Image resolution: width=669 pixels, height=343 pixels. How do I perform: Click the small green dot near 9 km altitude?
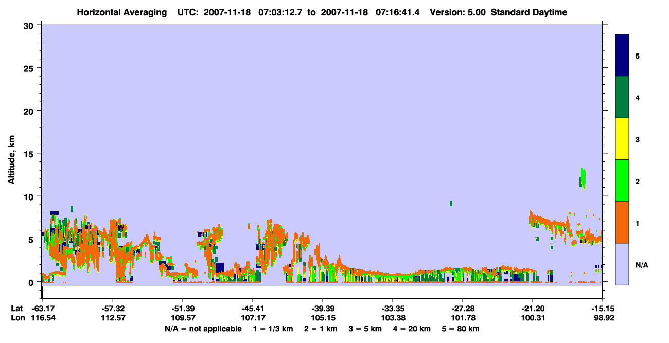451,204
